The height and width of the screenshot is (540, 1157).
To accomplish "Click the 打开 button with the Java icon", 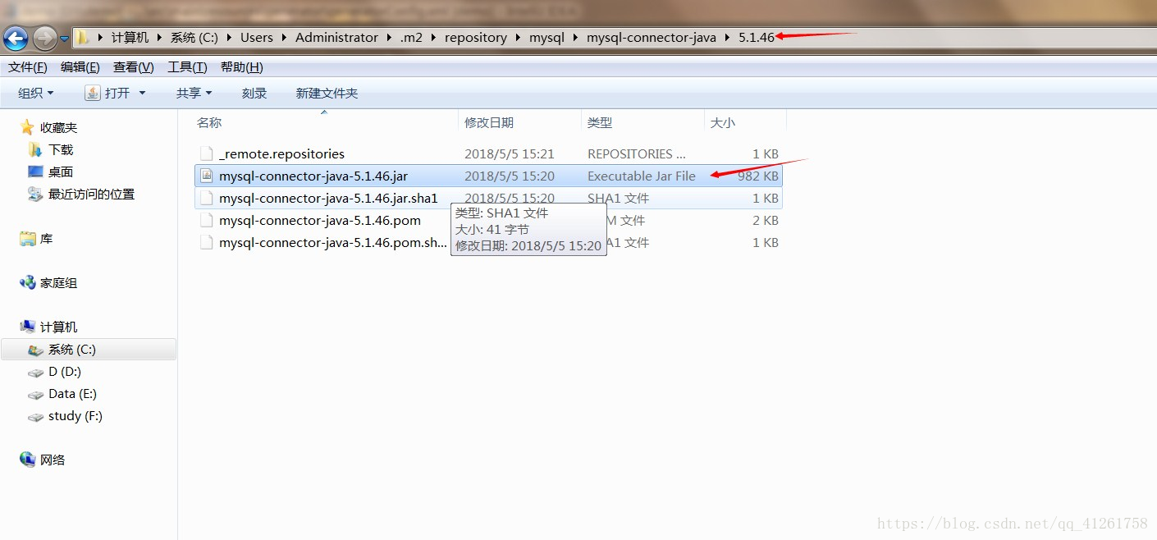I will [108, 94].
